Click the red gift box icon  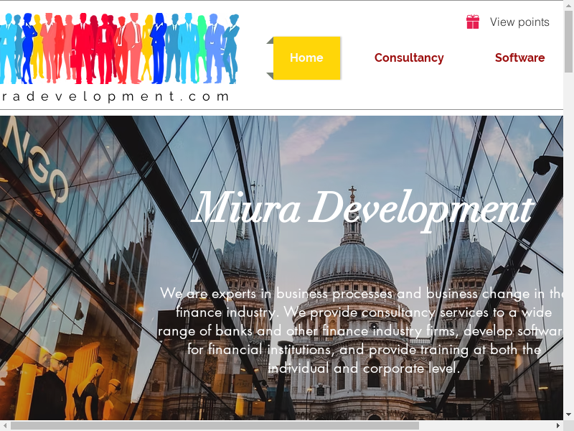click(x=472, y=22)
